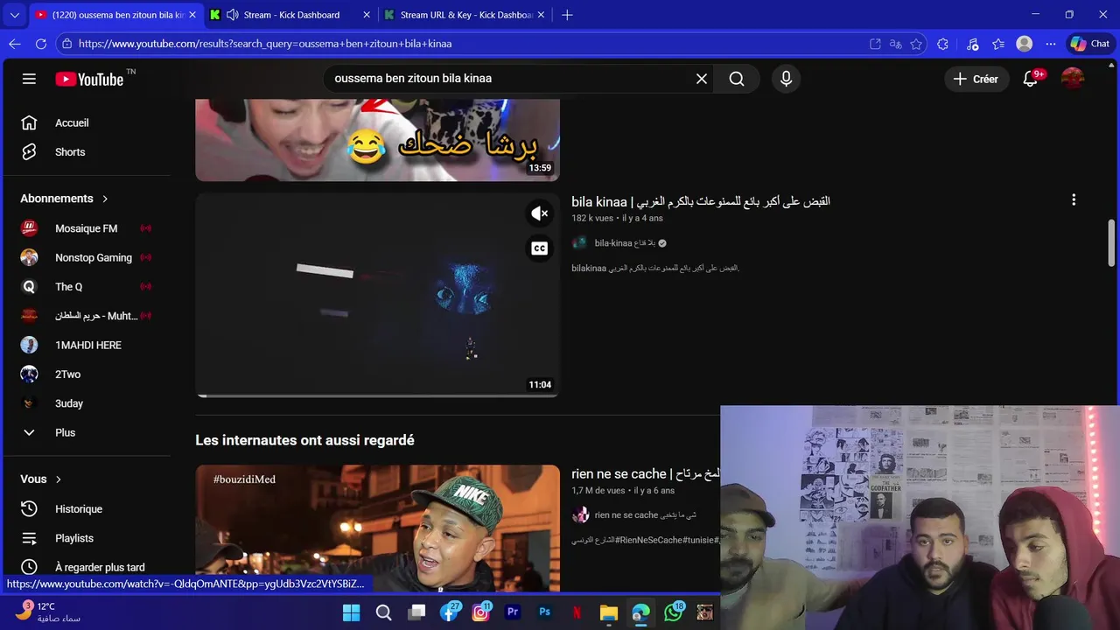Open more actions for bila kinaa video
This screenshot has height=630, width=1120.
[1074, 199]
